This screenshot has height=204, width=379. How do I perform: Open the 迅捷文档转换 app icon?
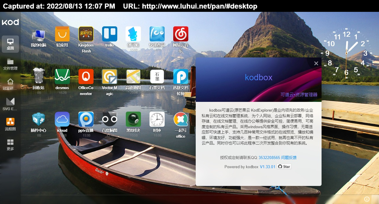coord(181,77)
